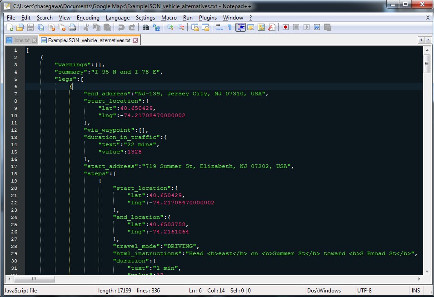The width and height of the screenshot is (434, 297).
Task: Click the vertical scrollbar down arrow
Action: tap(427, 272)
